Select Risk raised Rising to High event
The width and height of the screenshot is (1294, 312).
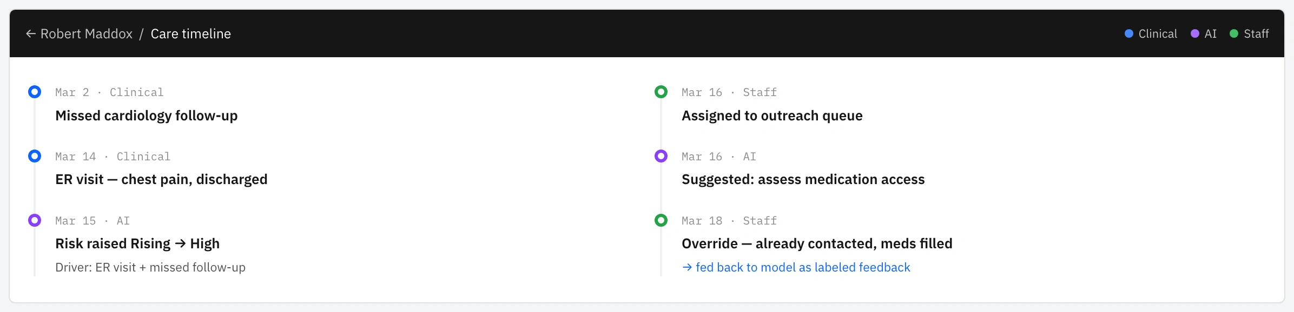tap(137, 243)
